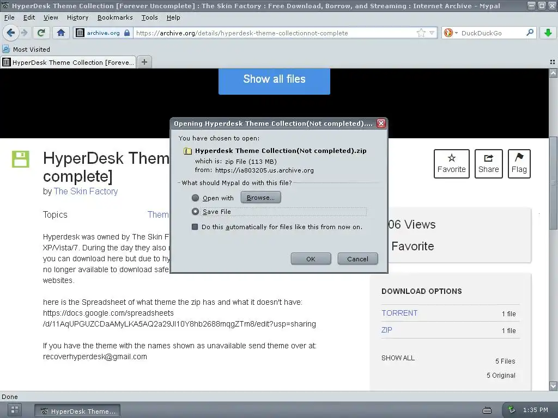The image size is (558, 418).
Task: Click the TORRENT download option
Action: [x=399, y=313]
